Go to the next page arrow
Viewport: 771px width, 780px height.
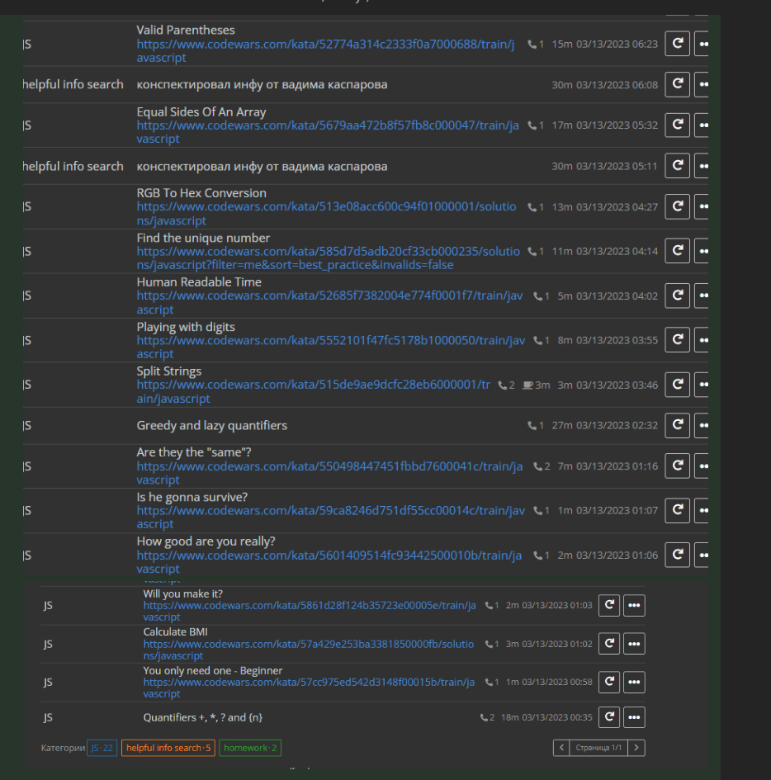[636, 748]
